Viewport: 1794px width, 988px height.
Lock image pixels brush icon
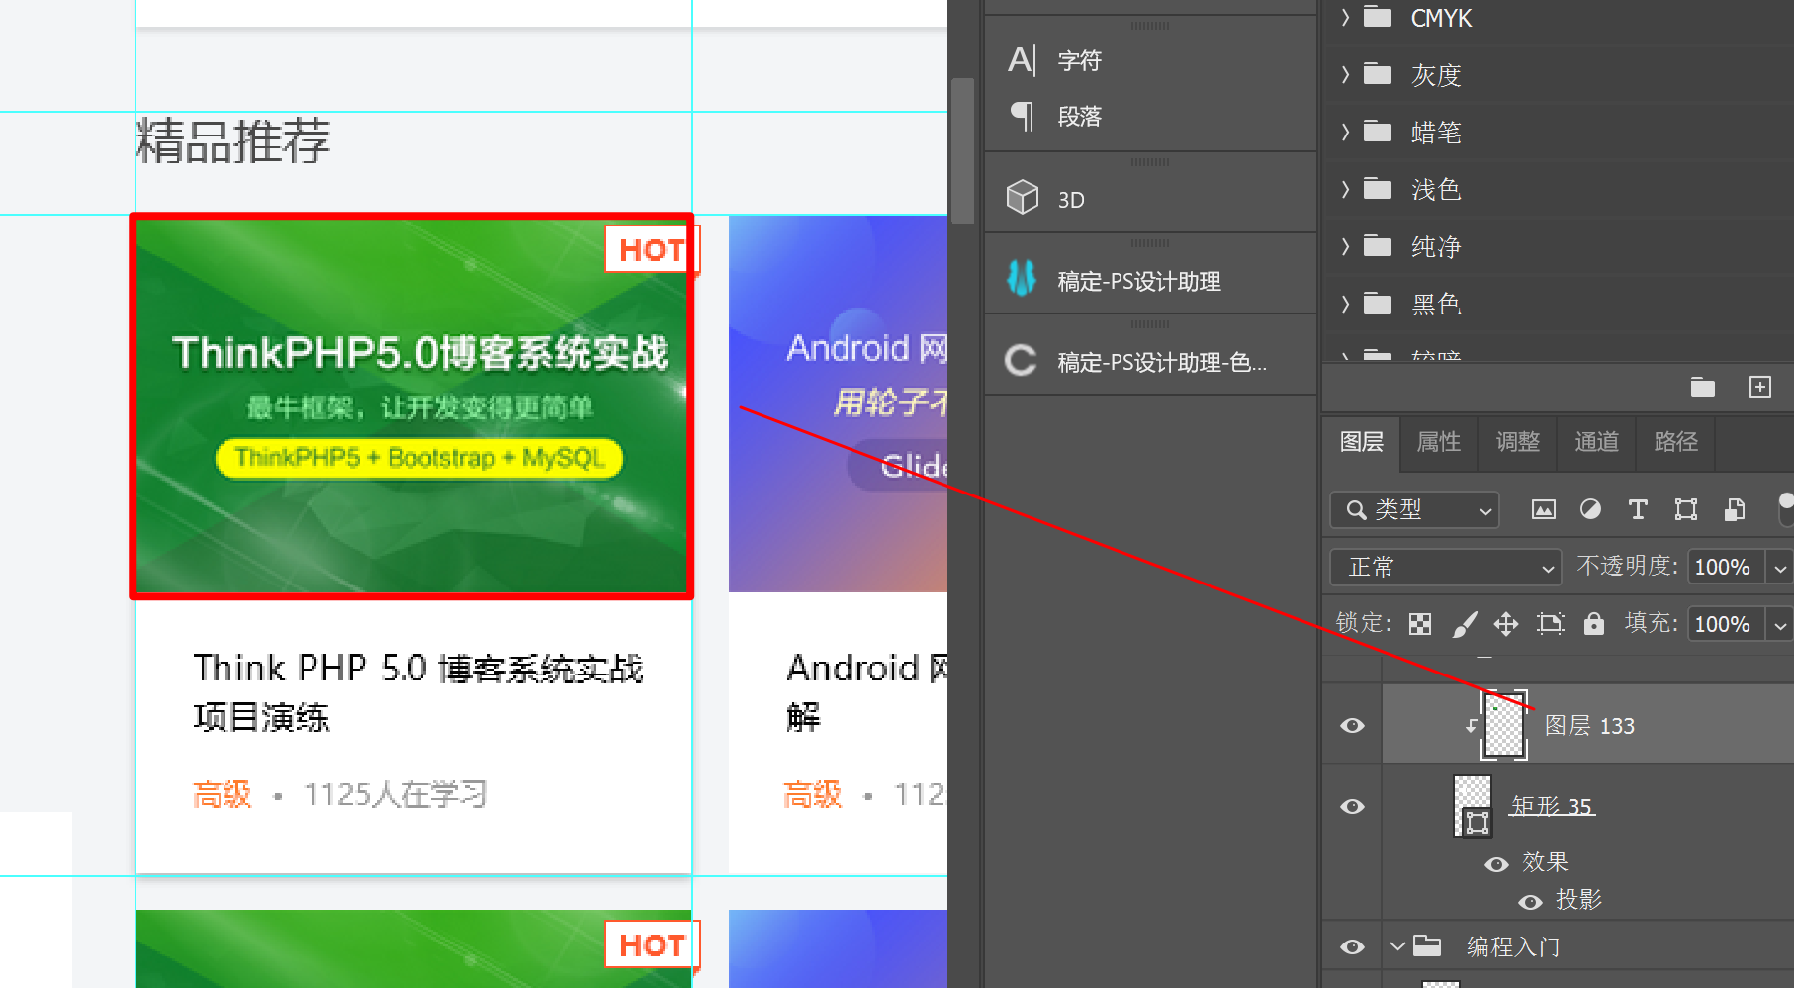(1464, 624)
